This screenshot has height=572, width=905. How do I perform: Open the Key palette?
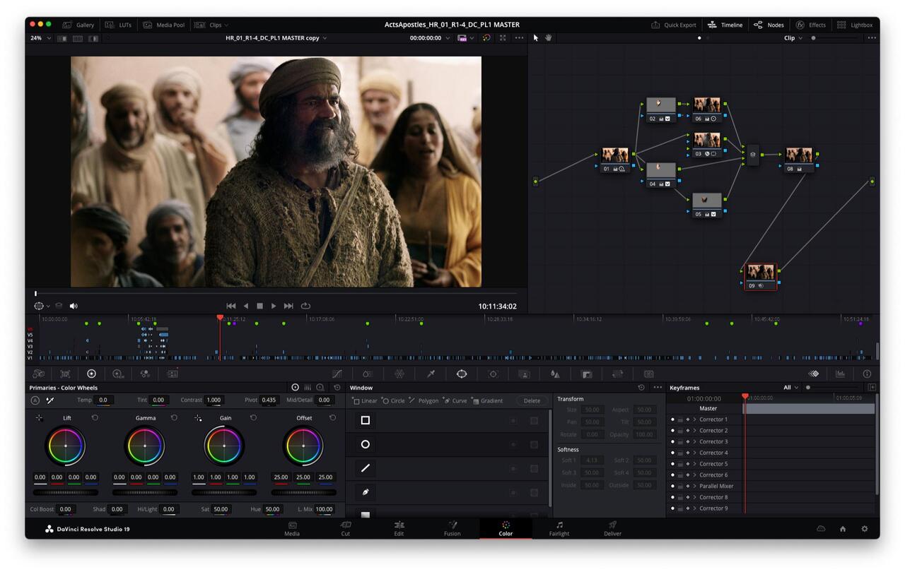[586, 374]
